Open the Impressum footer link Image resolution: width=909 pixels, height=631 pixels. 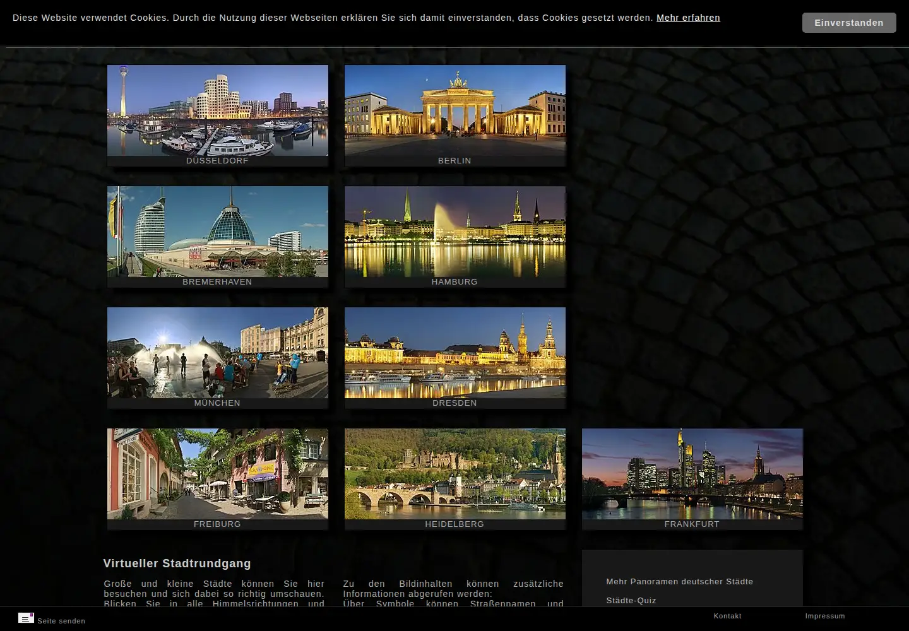(824, 616)
